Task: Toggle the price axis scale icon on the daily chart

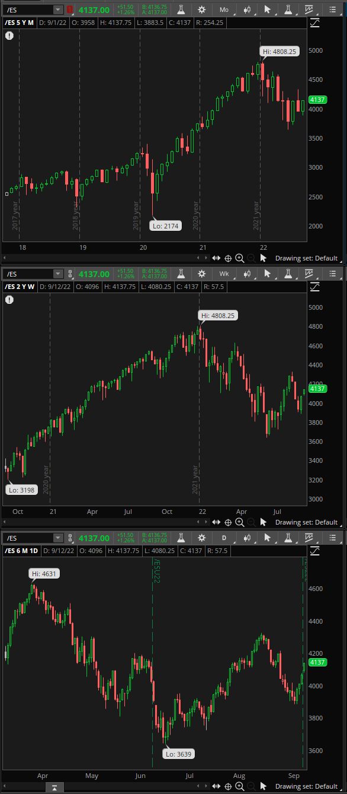Action: click(x=315, y=551)
